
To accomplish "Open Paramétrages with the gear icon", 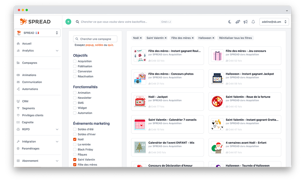I will [x=18, y=148].
